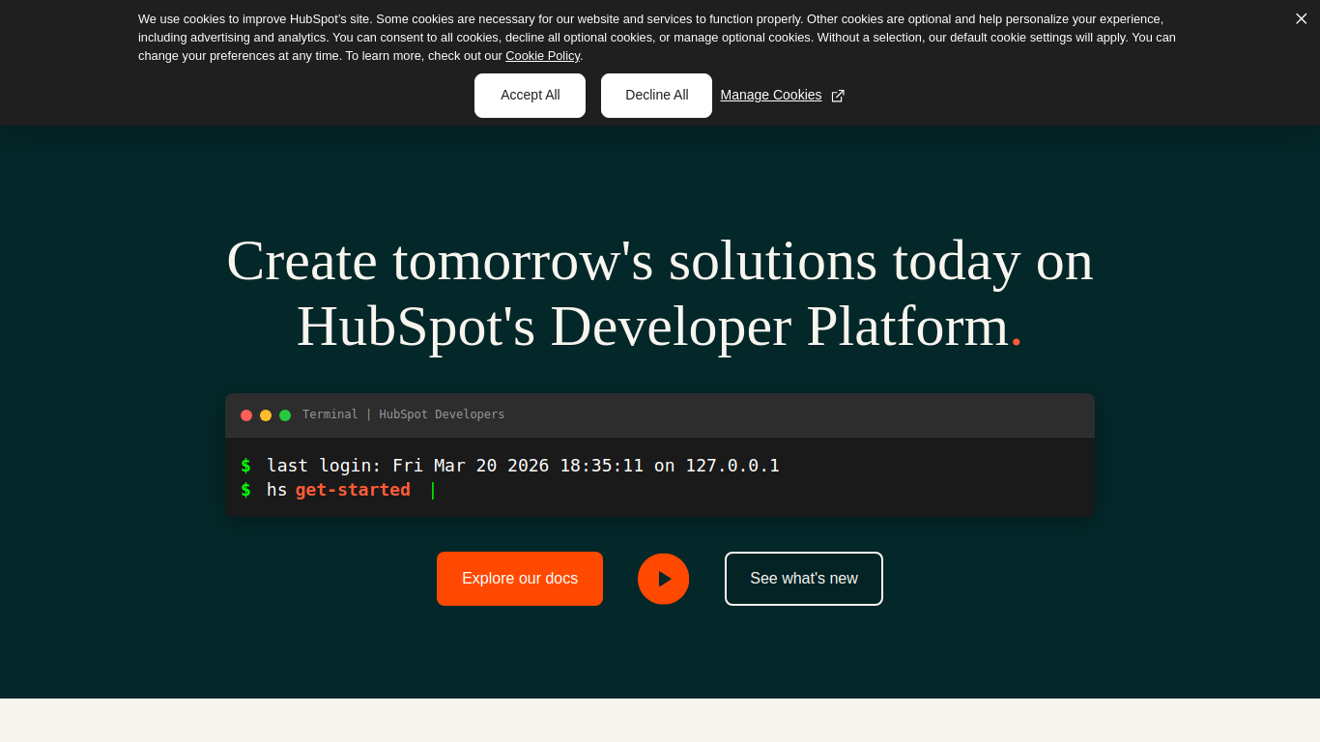The width and height of the screenshot is (1320, 742).
Task: Open the Cookie Policy link
Action: coord(542,55)
